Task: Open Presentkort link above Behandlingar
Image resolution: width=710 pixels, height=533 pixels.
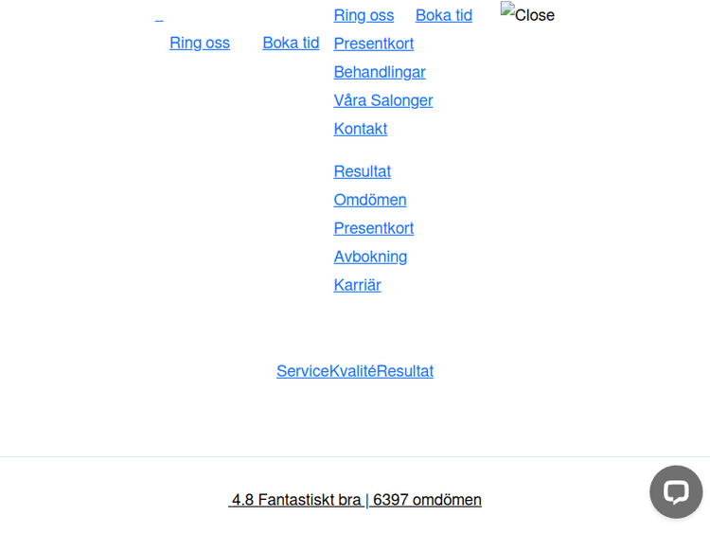Action: coord(373,44)
